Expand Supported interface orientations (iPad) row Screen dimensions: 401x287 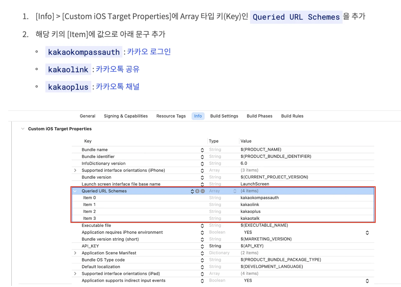coord(75,274)
